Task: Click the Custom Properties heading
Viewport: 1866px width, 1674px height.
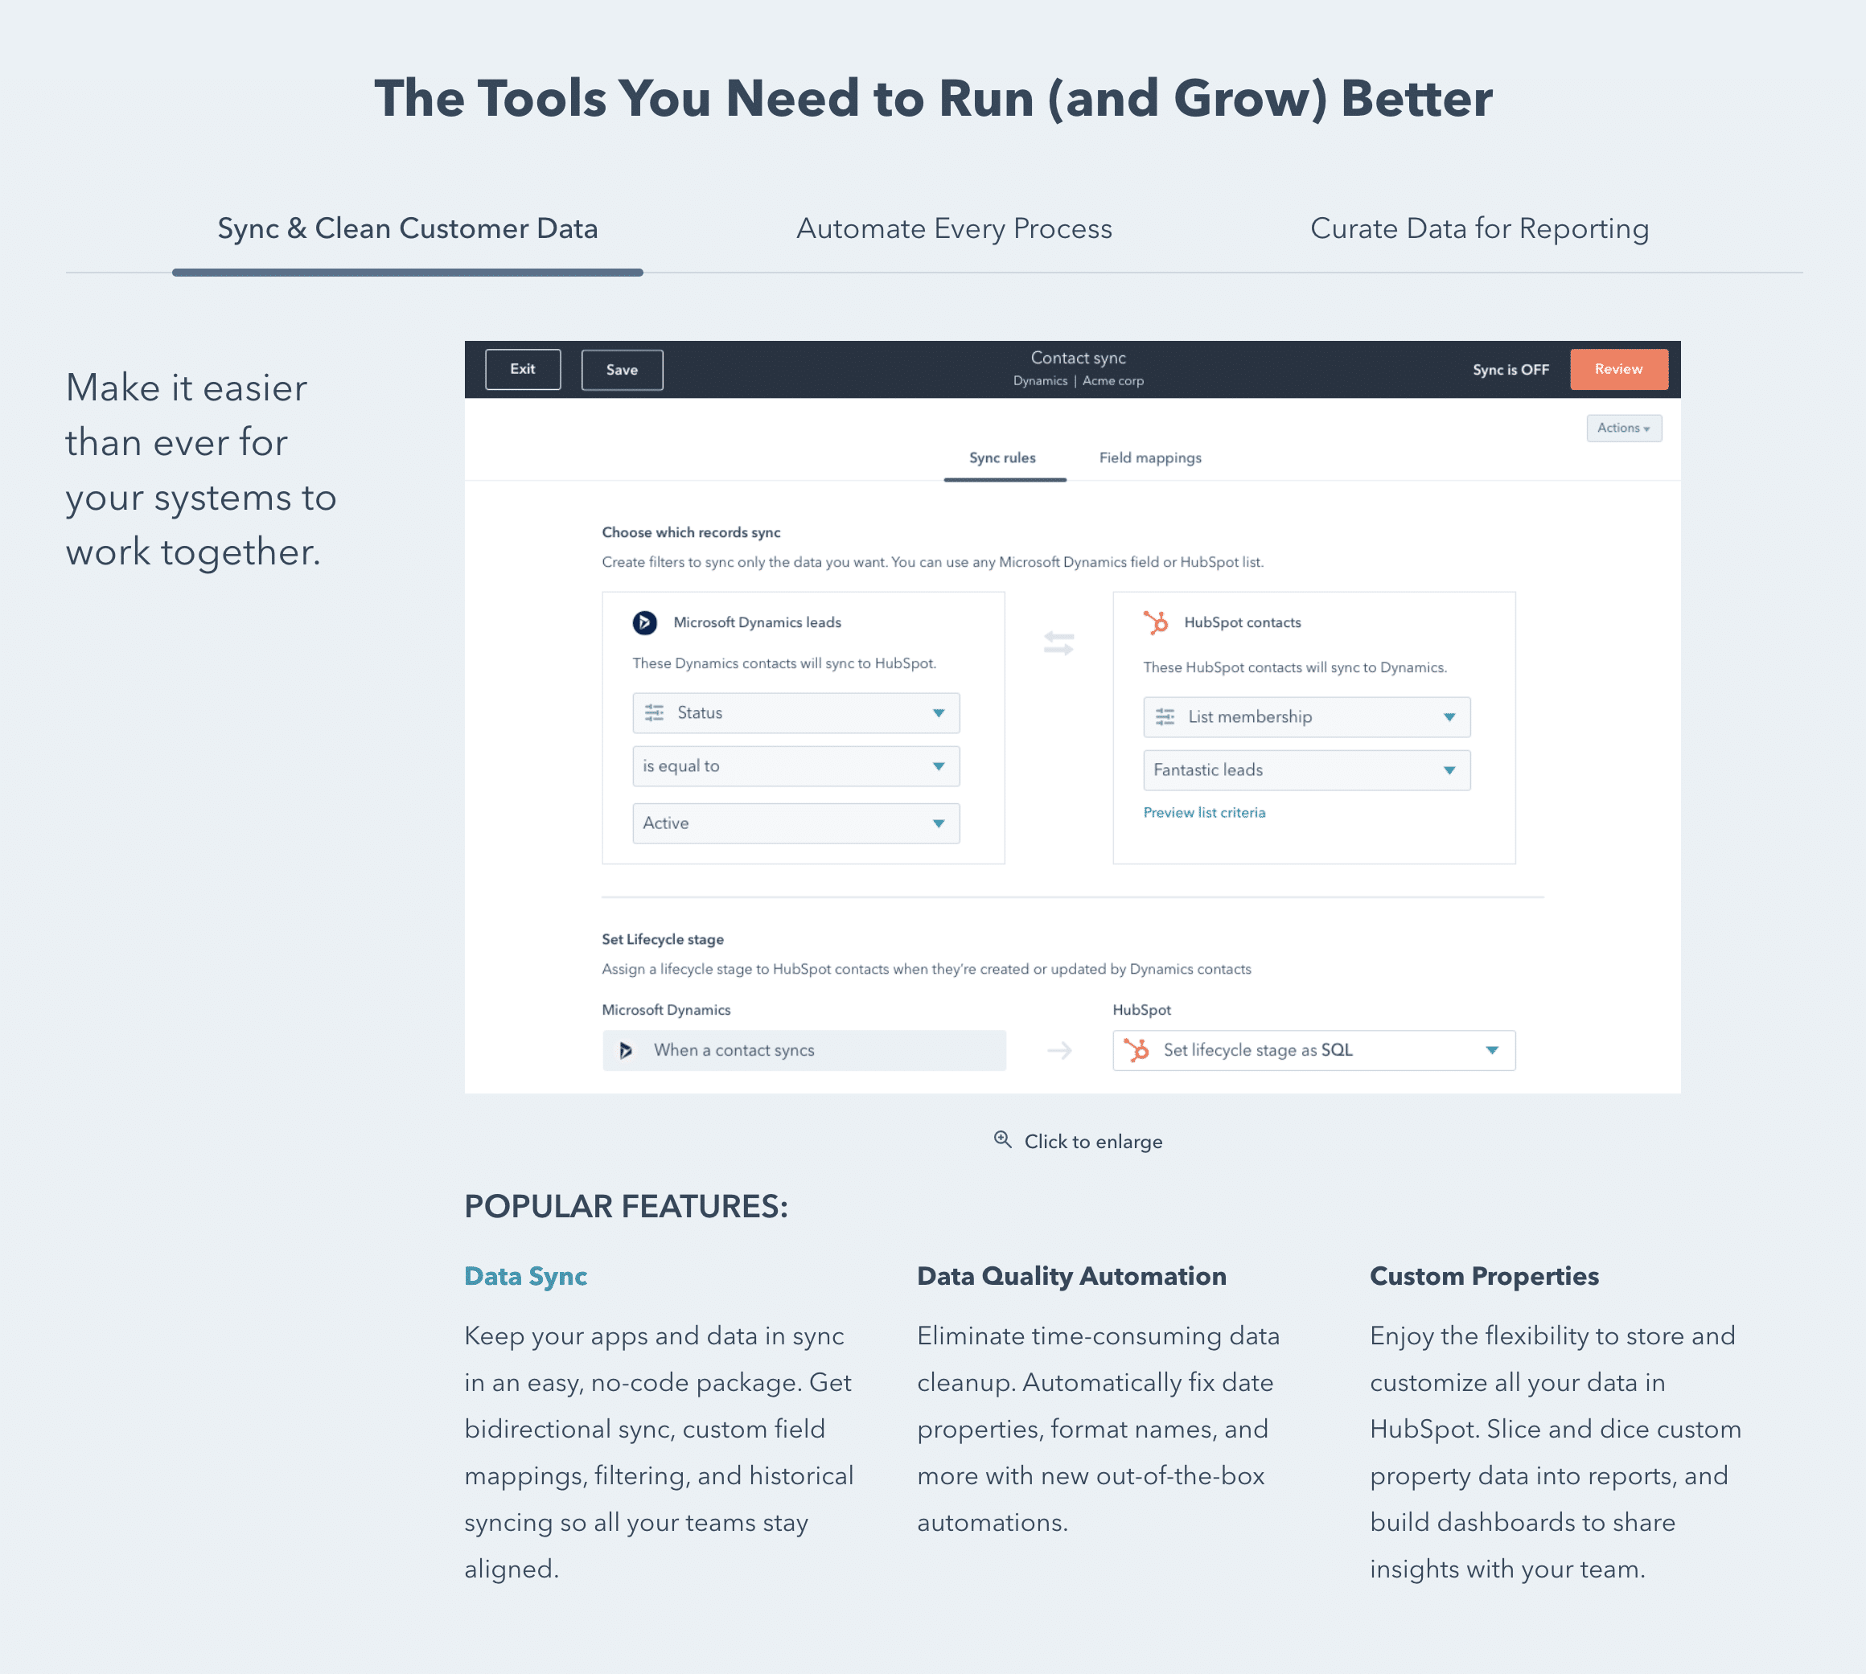Action: pyautogui.click(x=1484, y=1276)
